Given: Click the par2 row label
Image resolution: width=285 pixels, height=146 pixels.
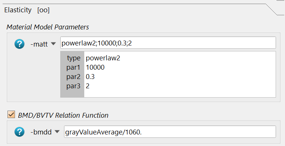Looking at the screenshot, I should click(73, 77).
